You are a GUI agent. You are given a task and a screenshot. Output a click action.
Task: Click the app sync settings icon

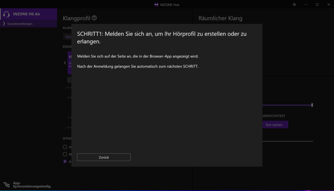pos(7,185)
